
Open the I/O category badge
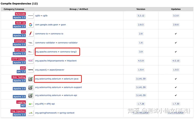23,32
